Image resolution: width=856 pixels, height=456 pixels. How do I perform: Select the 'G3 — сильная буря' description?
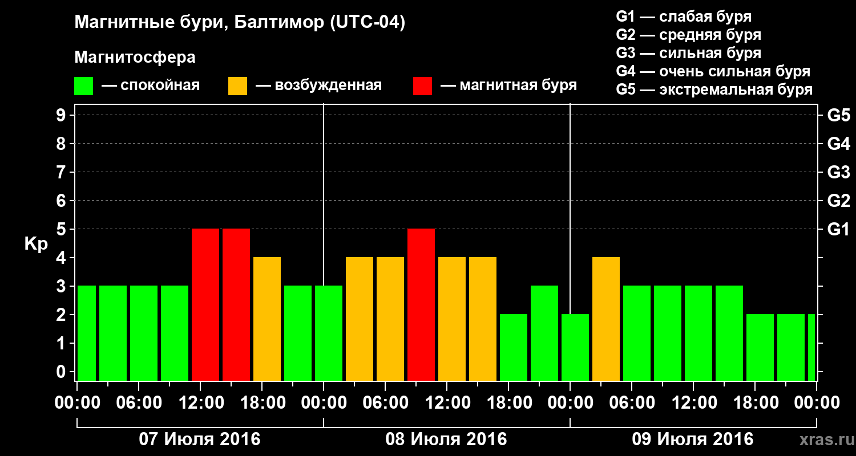689,53
